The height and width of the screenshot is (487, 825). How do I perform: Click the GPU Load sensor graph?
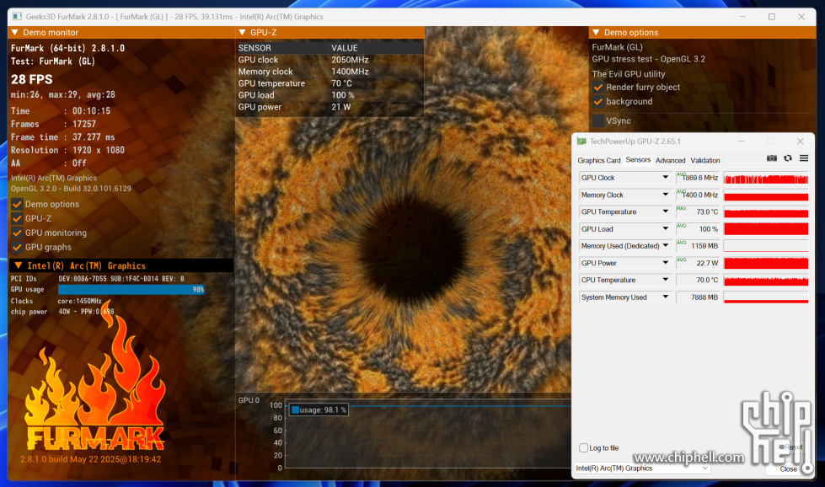766,229
